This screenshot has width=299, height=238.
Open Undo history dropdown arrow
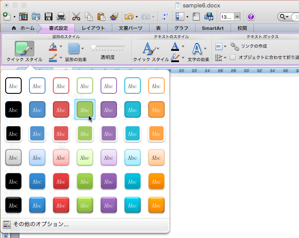pyautogui.click(x=136, y=17)
